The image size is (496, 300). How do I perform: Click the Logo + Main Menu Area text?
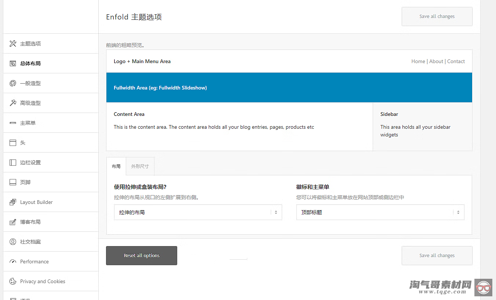click(142, 61)
